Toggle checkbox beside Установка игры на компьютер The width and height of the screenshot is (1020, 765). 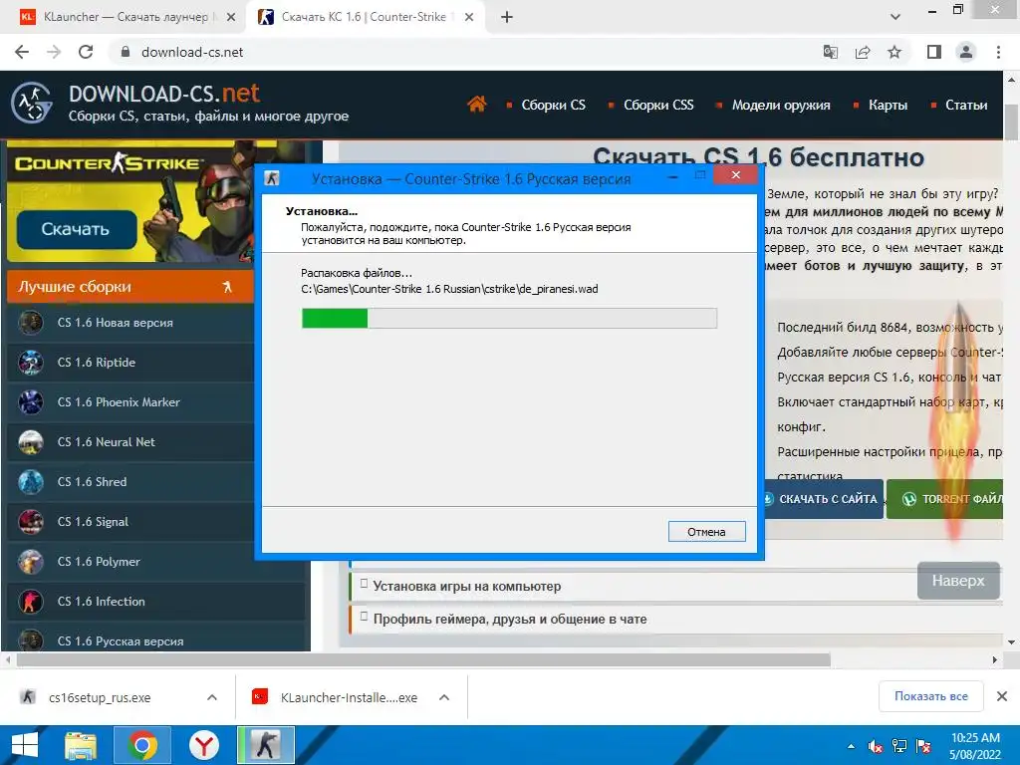pyautogui.click(x=365, y=584)
